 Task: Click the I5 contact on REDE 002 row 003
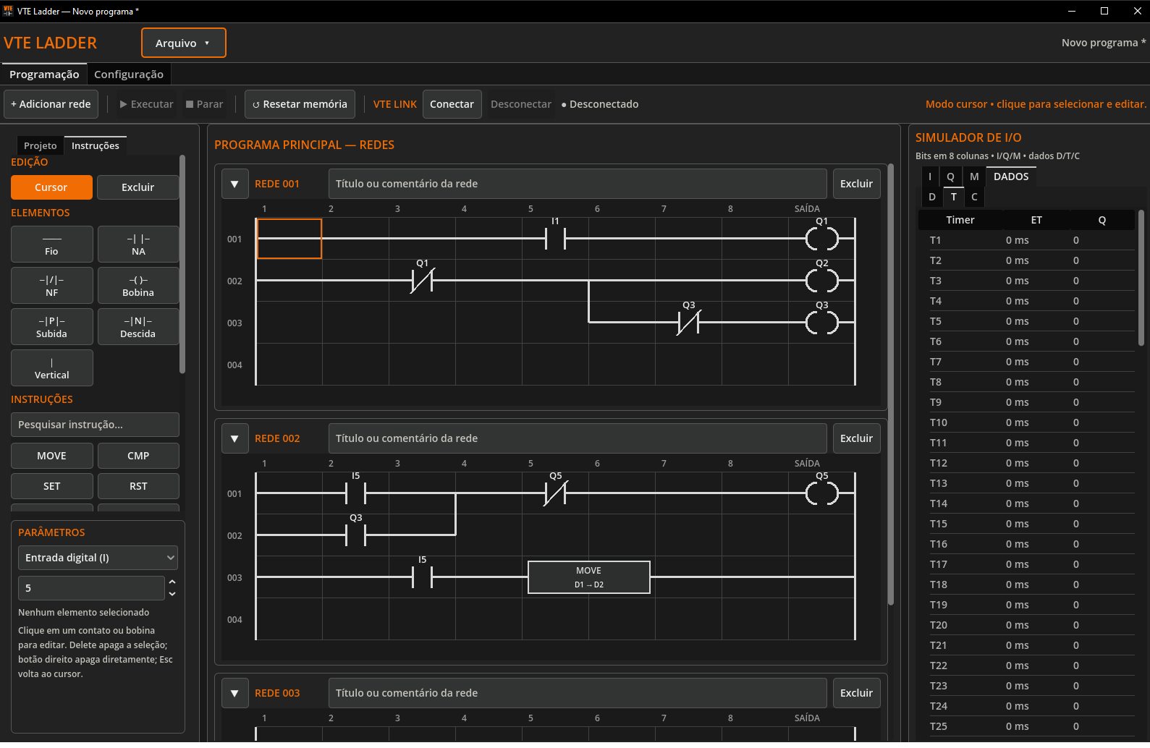[x=422, y=577]
